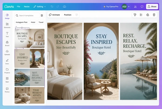
Task: Select leaf ornament under Stay Beautifully
Action: point(66,53)
